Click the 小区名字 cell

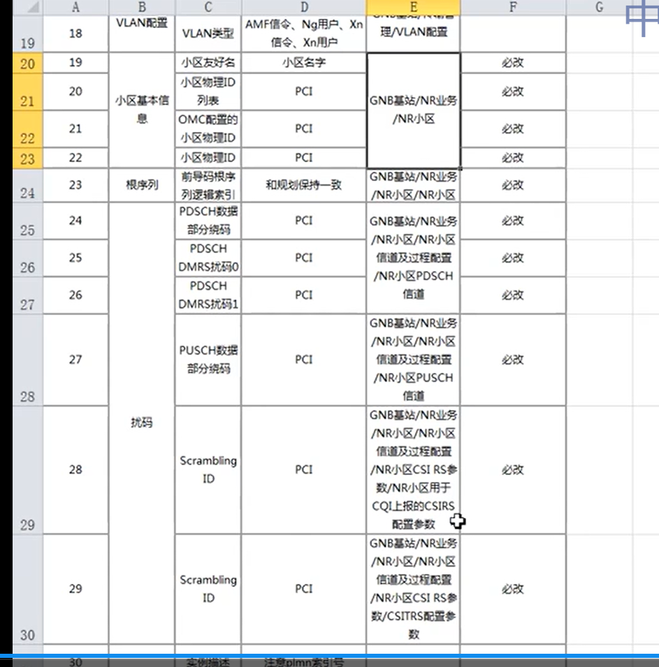pos(303,63)
